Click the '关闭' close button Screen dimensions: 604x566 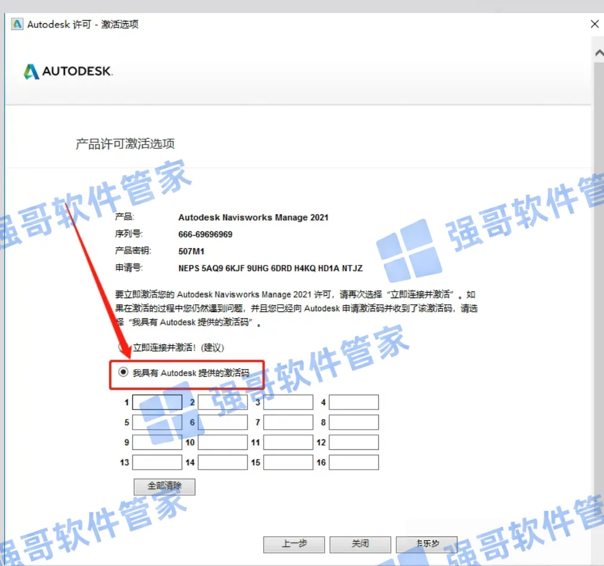pyautogui.click(x=360, y=544)
